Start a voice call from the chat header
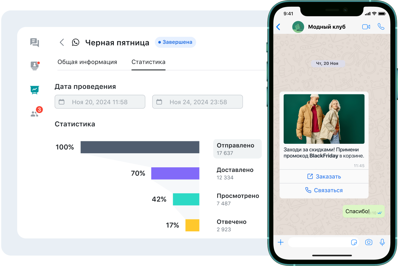The height and width of the screenshot is (266, 398). [x=381, y=27]
